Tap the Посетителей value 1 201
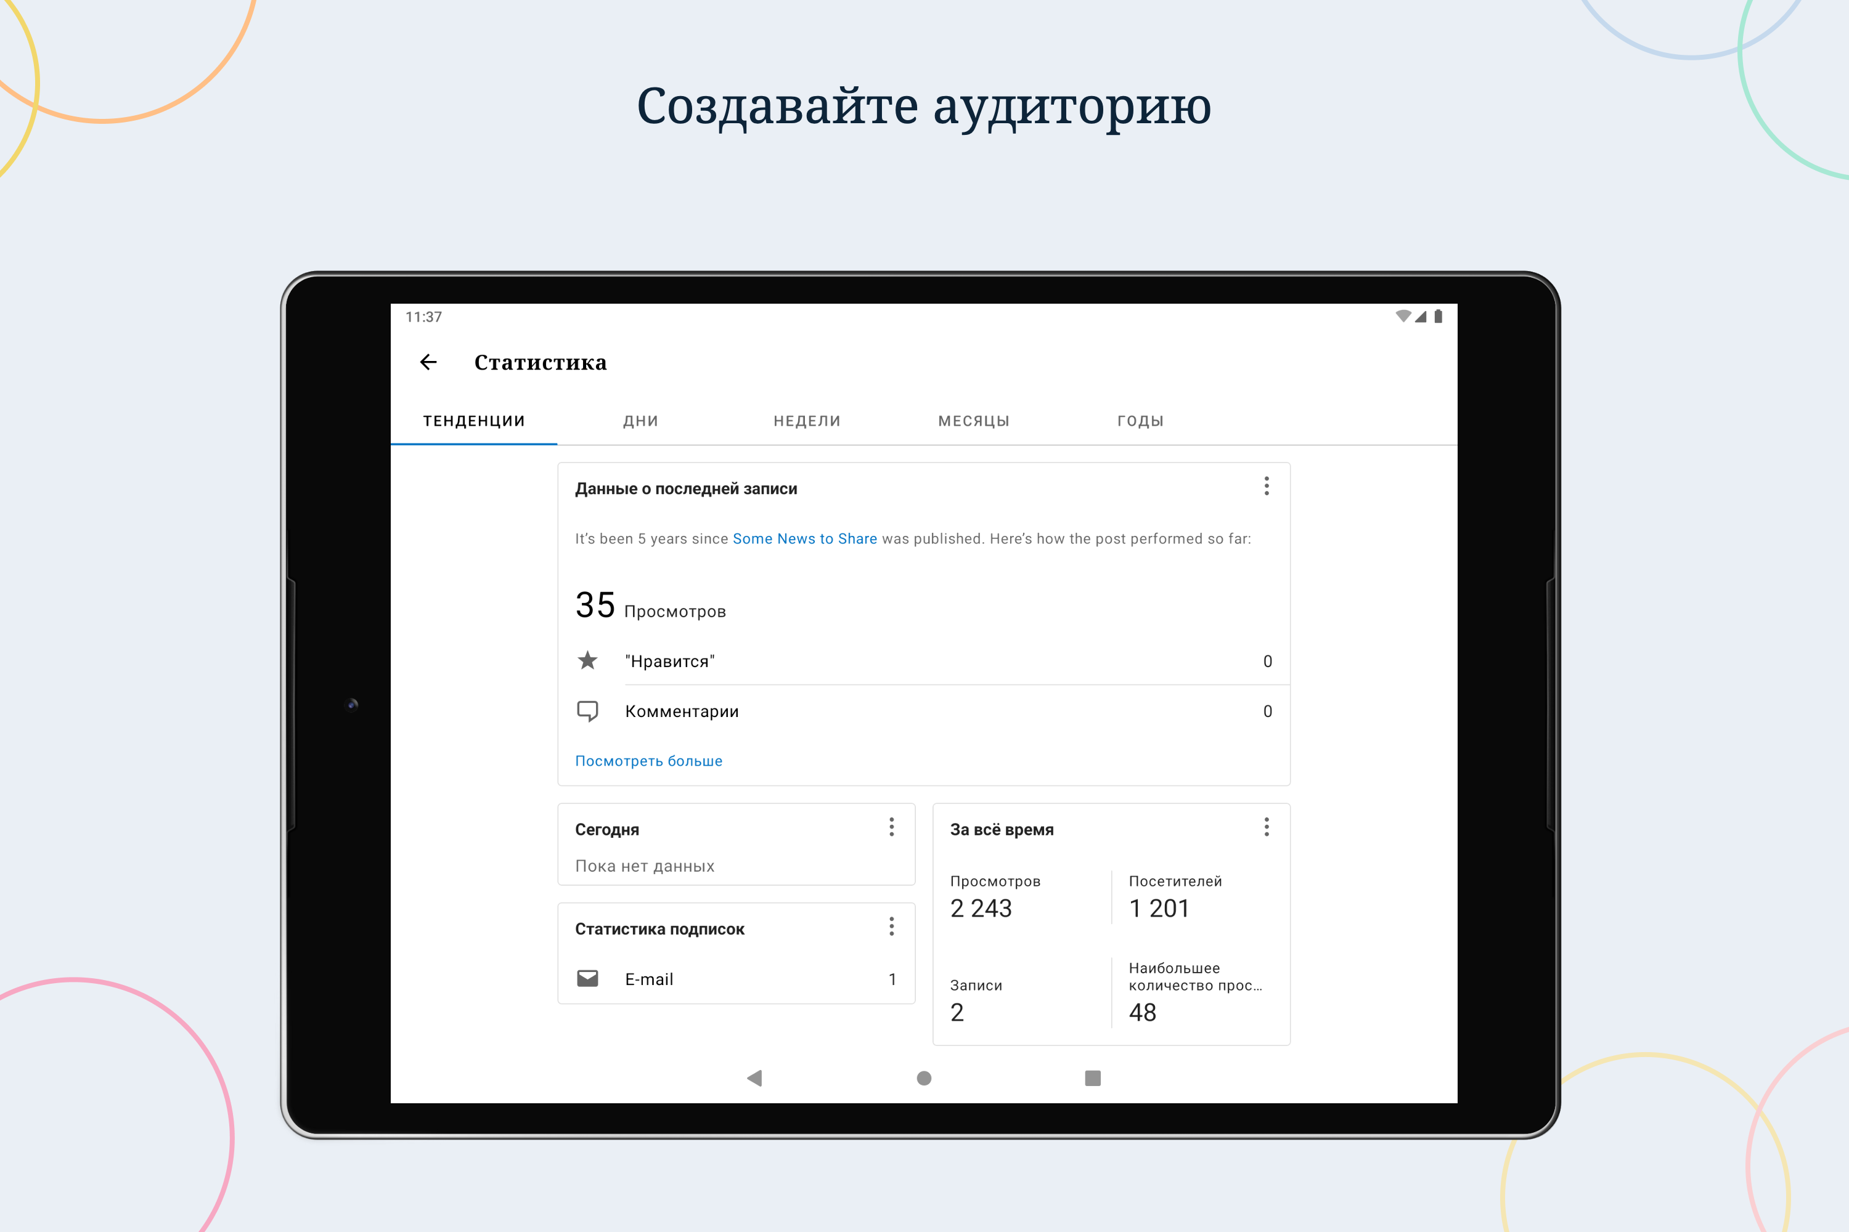Viewport: 1849px width, 1232px height. [1159, 908]
